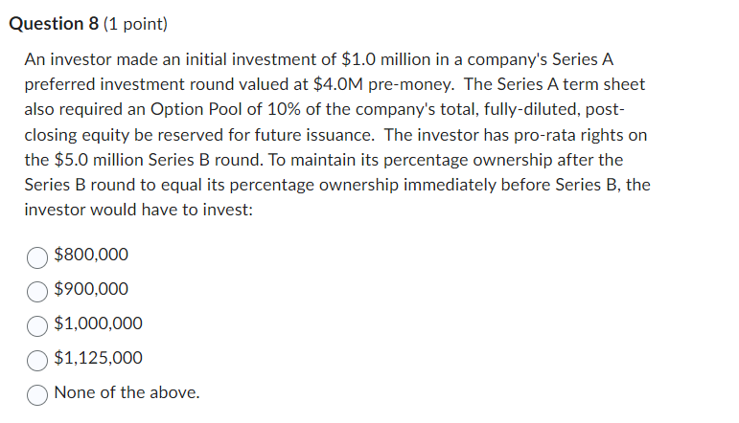
Task: Click the $1,125,000 answer label text
Action: 99,358
